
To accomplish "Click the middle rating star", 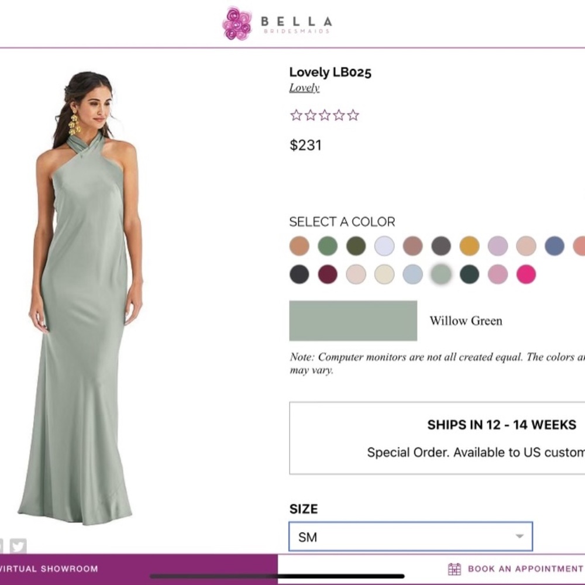I will coord(324,115).
